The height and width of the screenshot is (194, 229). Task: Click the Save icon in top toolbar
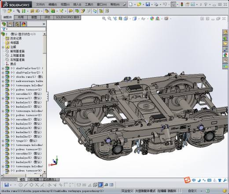148,4
